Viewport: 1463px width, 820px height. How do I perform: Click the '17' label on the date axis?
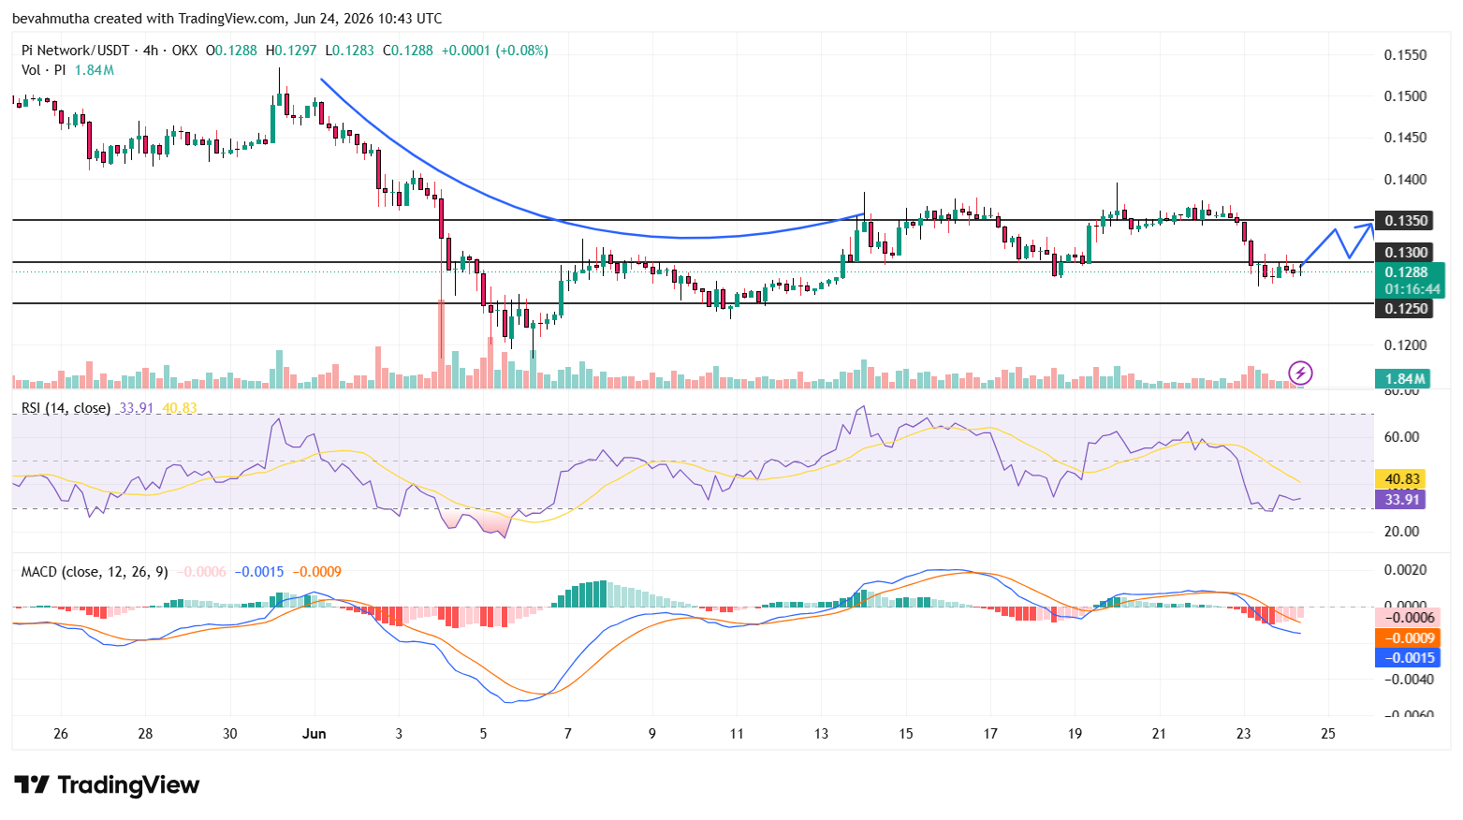990,734
